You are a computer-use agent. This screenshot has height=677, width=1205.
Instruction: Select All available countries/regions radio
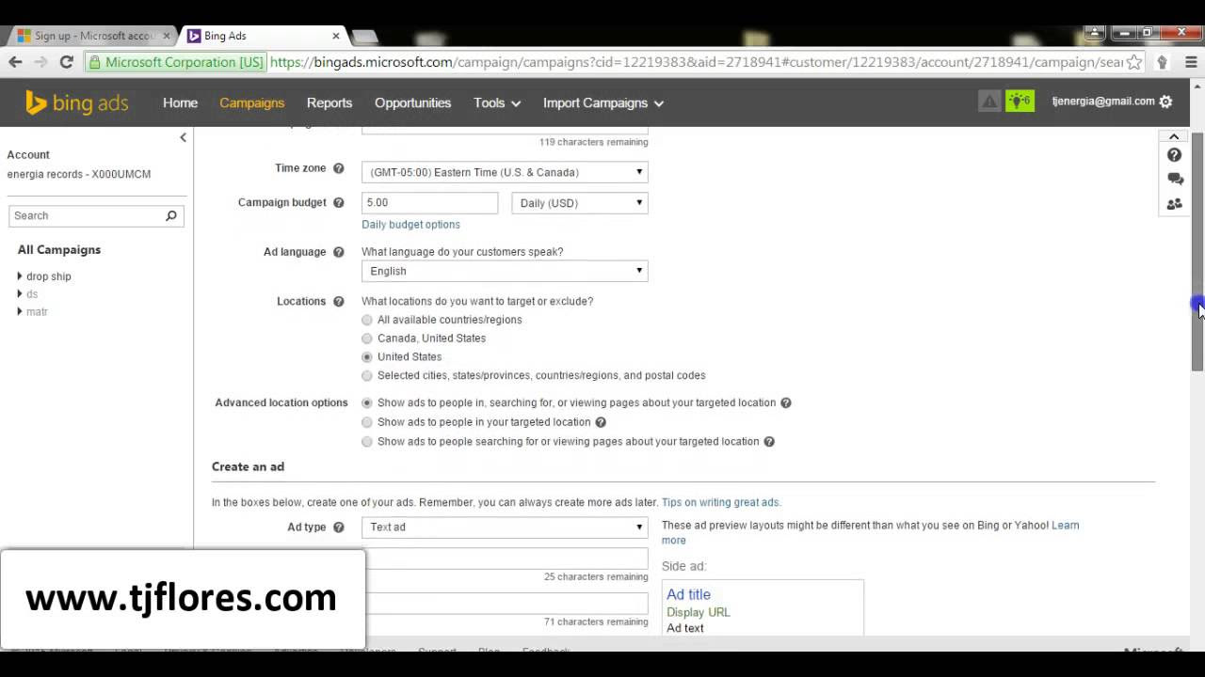(367, 320)
